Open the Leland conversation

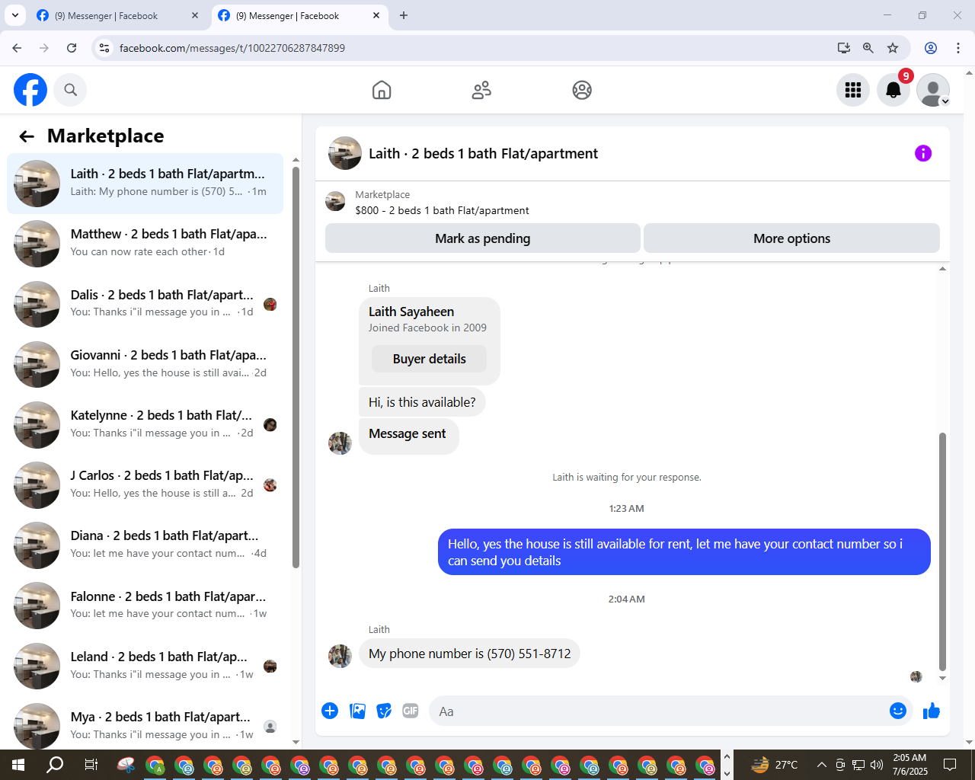pos(145,666)
